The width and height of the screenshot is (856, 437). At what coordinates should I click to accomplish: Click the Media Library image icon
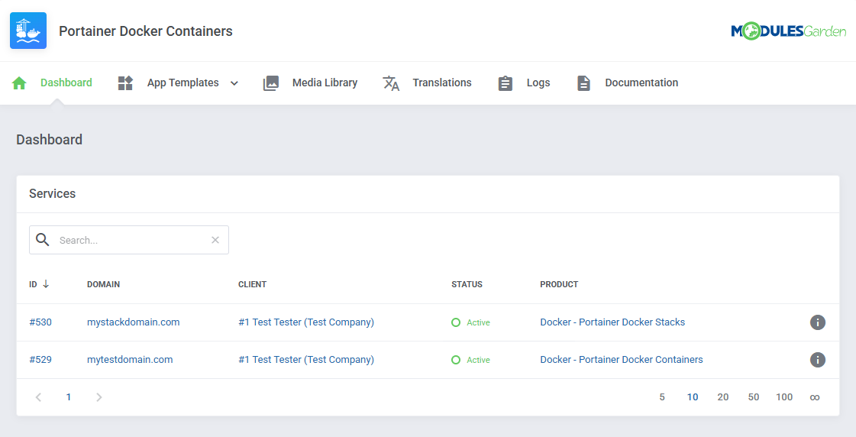tap(271, 83)
